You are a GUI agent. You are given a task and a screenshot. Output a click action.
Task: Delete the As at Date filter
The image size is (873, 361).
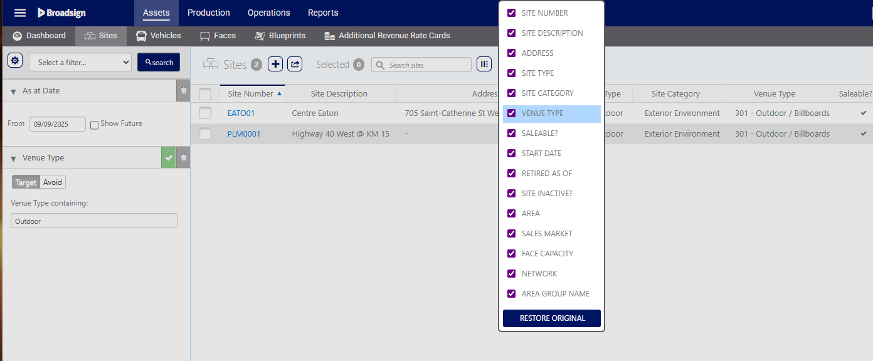point(184,91)
